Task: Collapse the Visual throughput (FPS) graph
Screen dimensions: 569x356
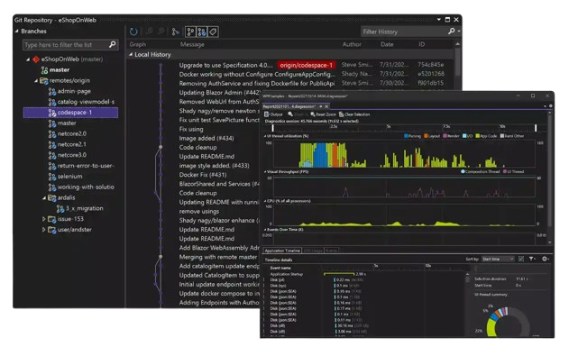Action: tap(265, 171)
